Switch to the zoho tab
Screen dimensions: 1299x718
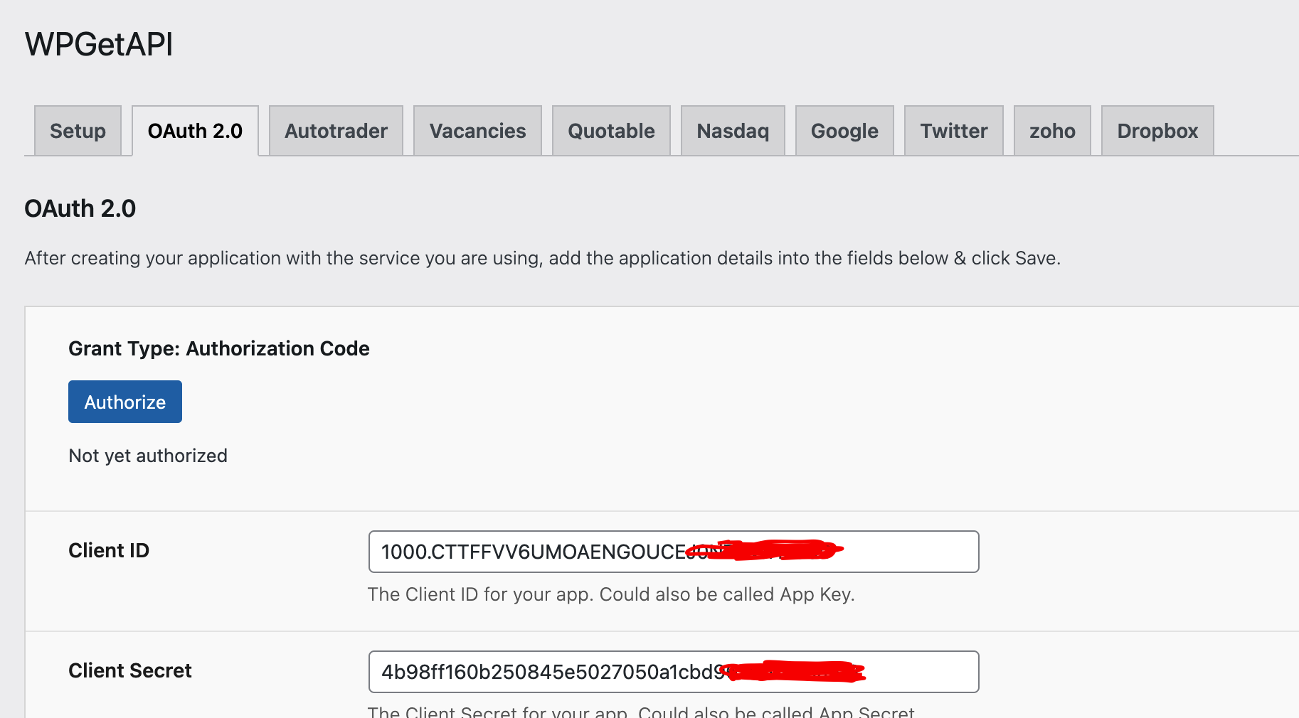(1051, 131)
